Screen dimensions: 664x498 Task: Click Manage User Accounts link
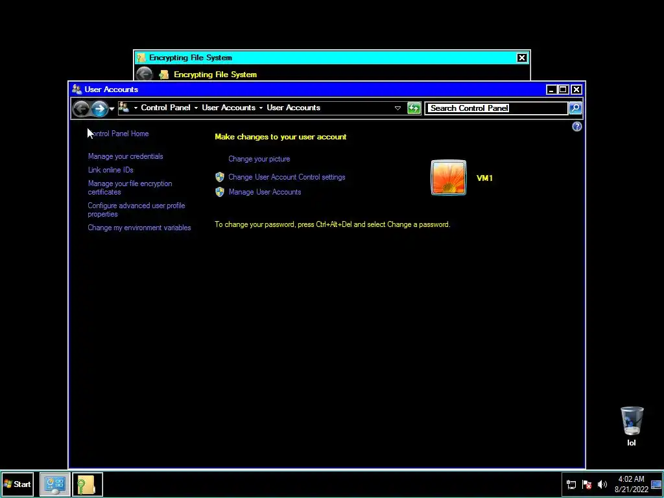(265, 192)
